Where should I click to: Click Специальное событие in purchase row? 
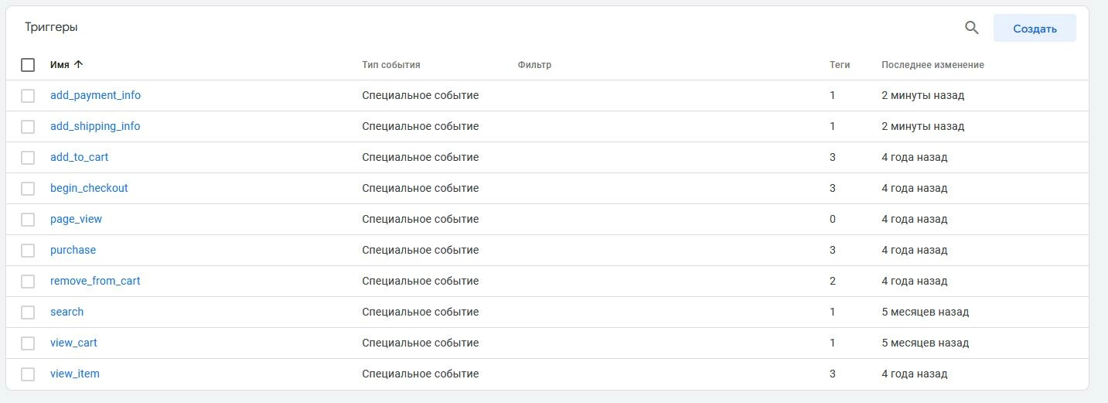421,250
